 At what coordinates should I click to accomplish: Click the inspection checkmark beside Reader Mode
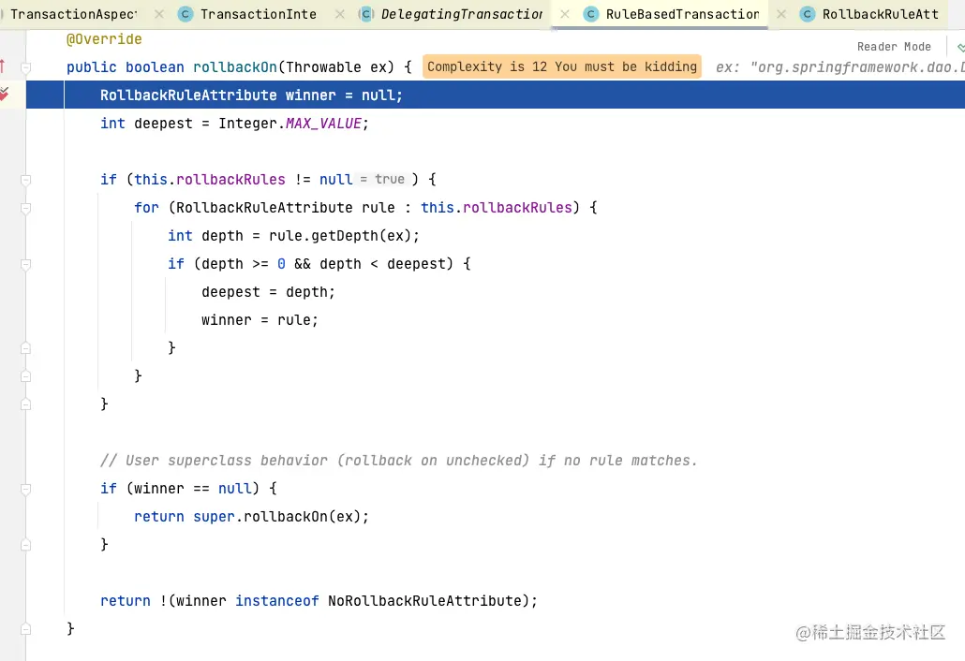click(x=960, y=48)
